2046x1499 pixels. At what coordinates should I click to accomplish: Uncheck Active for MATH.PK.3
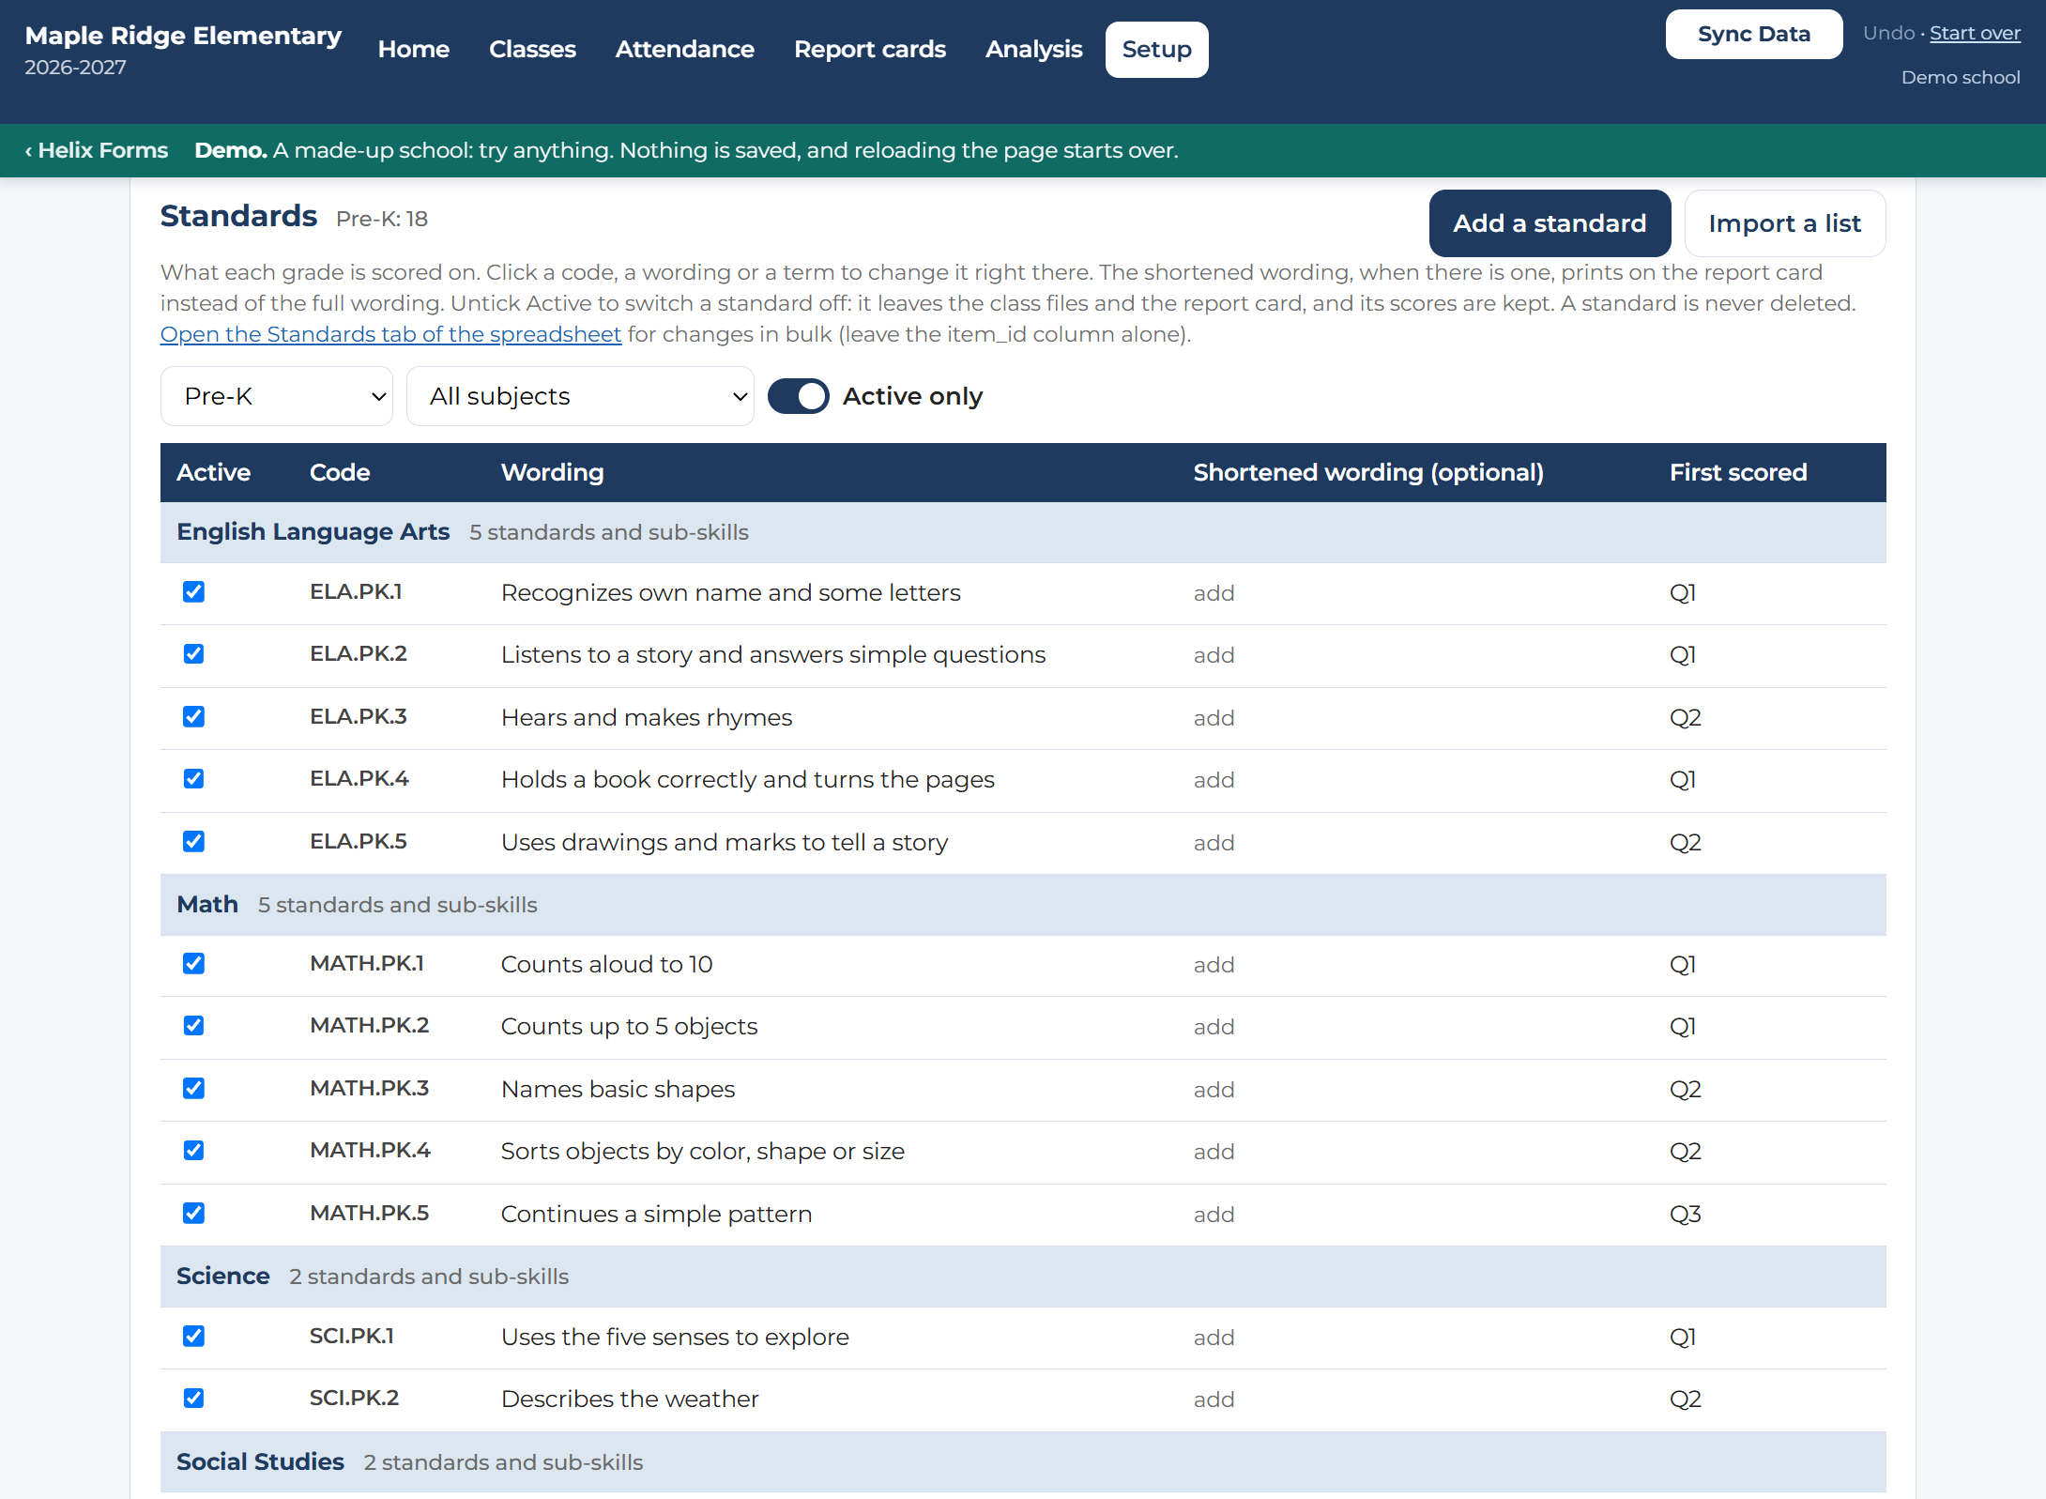[x=193, y=1089]
